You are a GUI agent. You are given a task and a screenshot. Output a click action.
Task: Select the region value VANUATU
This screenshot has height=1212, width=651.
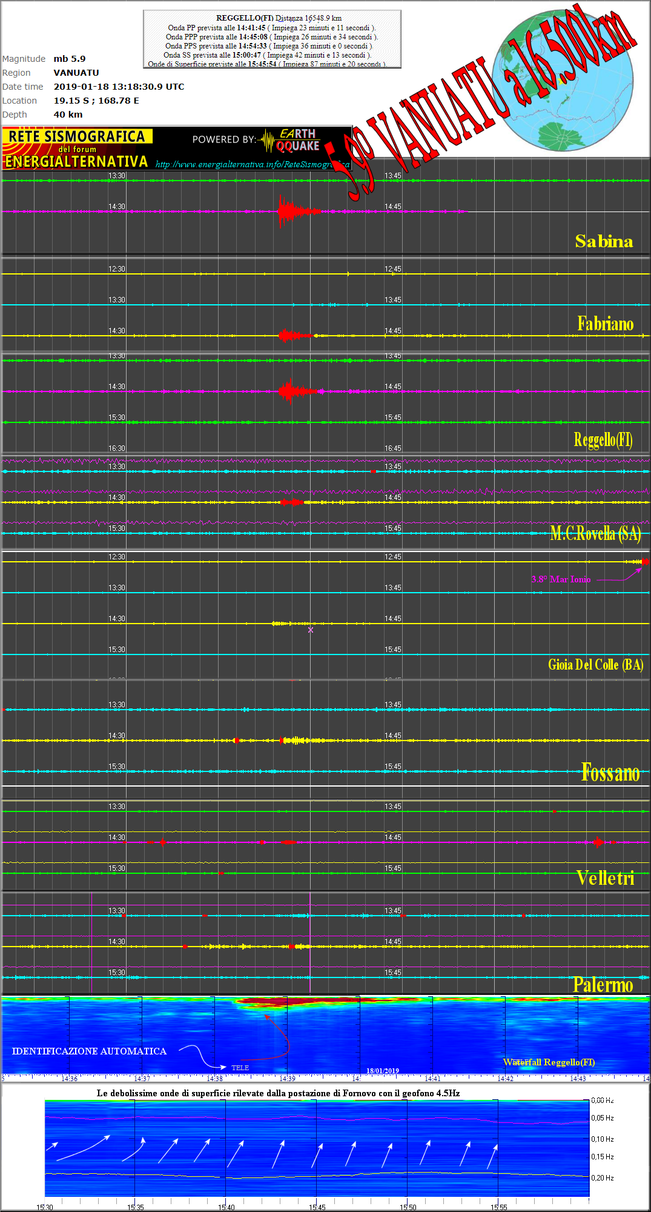[x=76, y=73]
